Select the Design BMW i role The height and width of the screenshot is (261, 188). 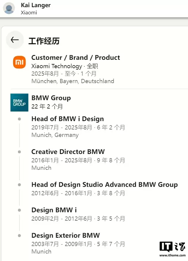[54, 210]
